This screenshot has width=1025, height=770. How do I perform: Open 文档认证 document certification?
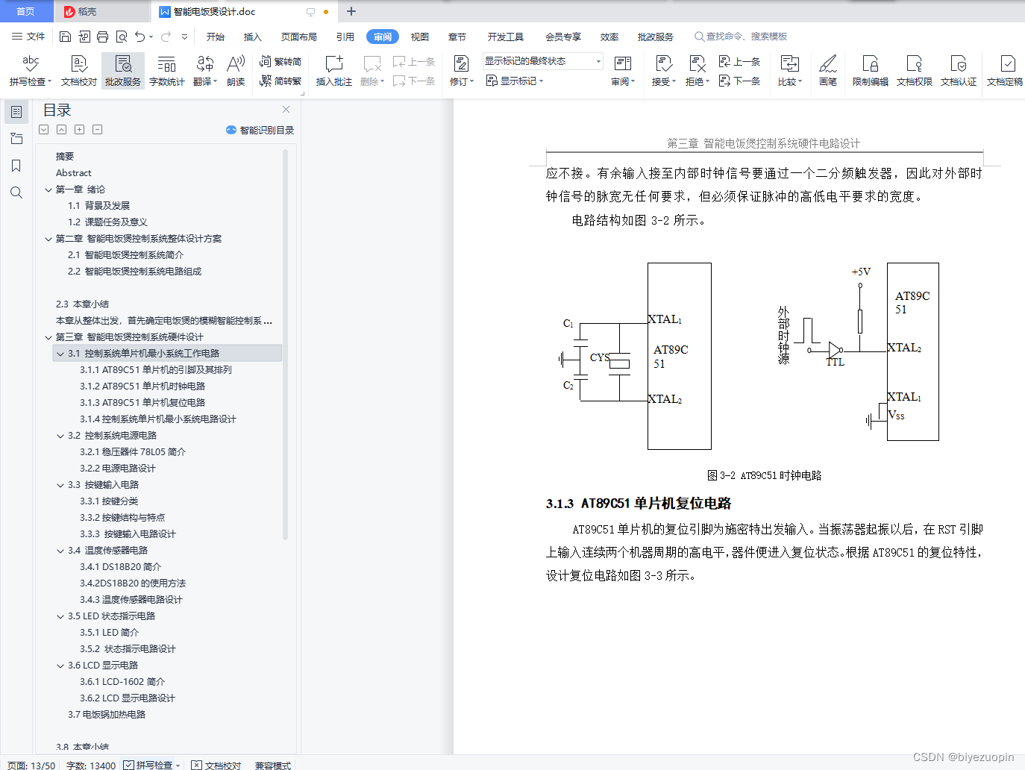tap(959, 71)
